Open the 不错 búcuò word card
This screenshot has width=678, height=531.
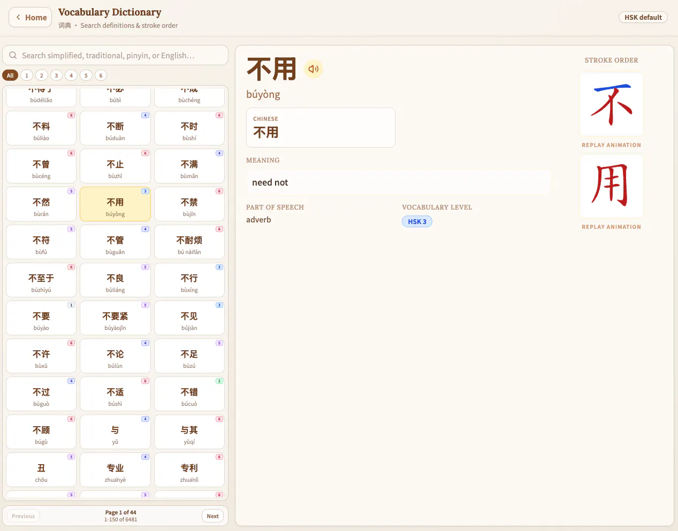coord(189,394)
